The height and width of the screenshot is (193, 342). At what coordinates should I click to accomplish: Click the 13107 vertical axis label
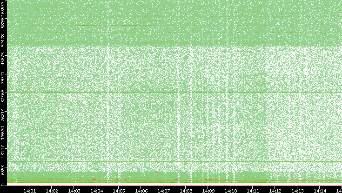(3, 151)
